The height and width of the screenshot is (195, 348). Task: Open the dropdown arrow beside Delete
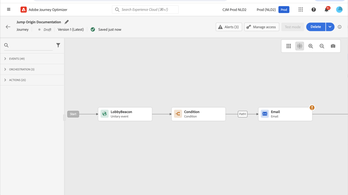[330, 27]
